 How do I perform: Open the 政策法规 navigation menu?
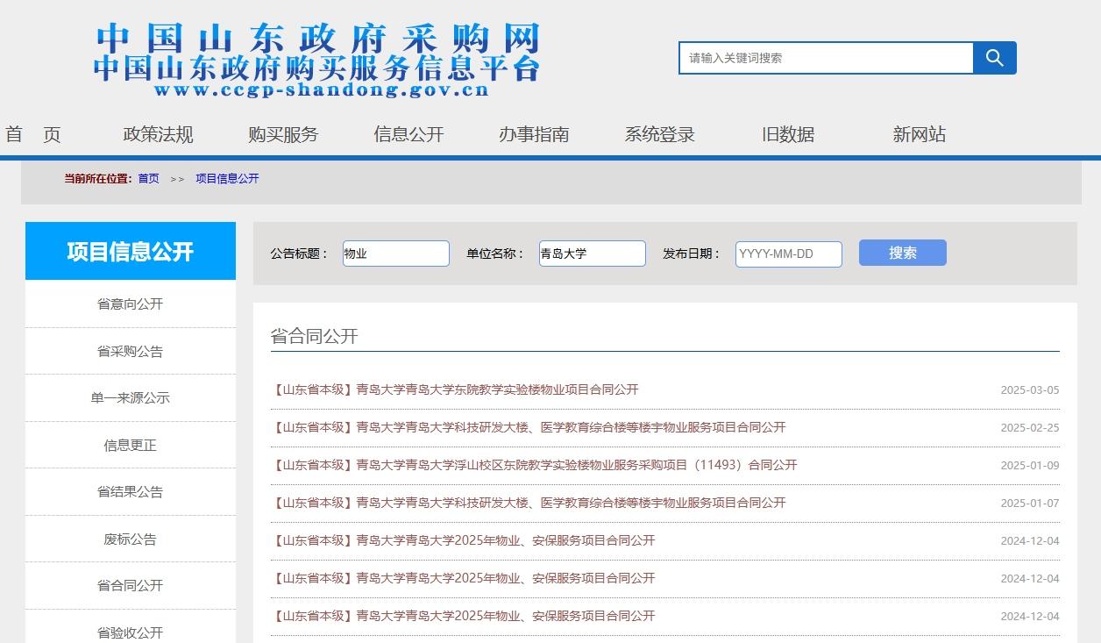click(158, 134)
